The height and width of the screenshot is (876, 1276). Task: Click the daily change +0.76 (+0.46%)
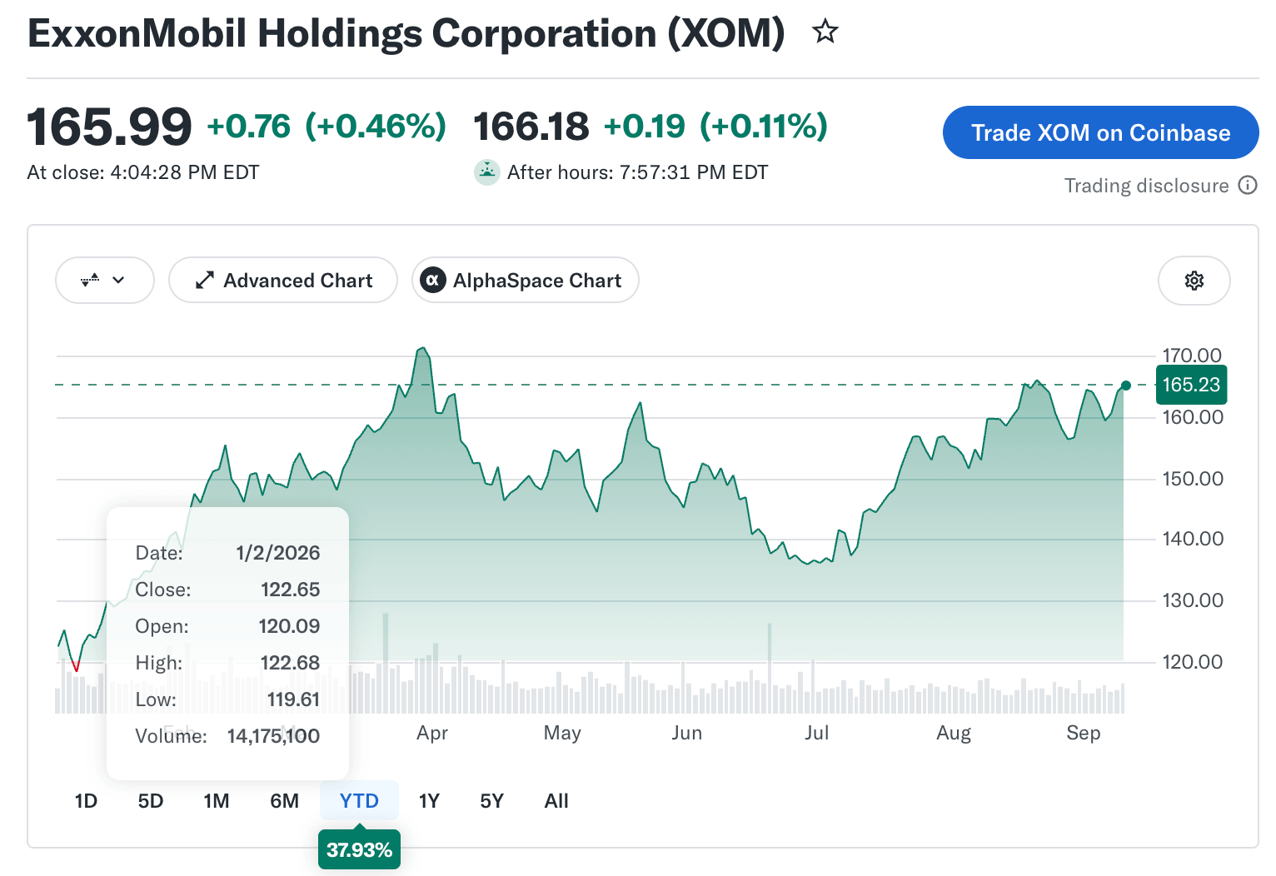pyautogui.click(x=326, y=127)
